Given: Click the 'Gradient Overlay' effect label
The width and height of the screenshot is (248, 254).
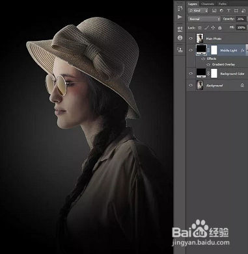Looking at the screenshot, I should coord(223,64).
